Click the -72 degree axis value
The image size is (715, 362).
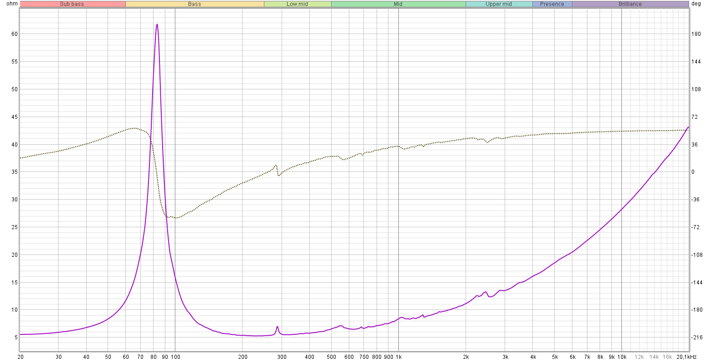coord(695,227)
